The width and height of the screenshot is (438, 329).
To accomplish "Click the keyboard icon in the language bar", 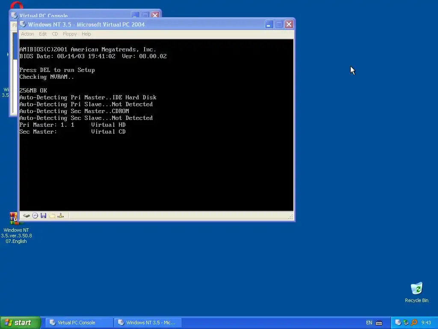I will click(x=379, y=323).
